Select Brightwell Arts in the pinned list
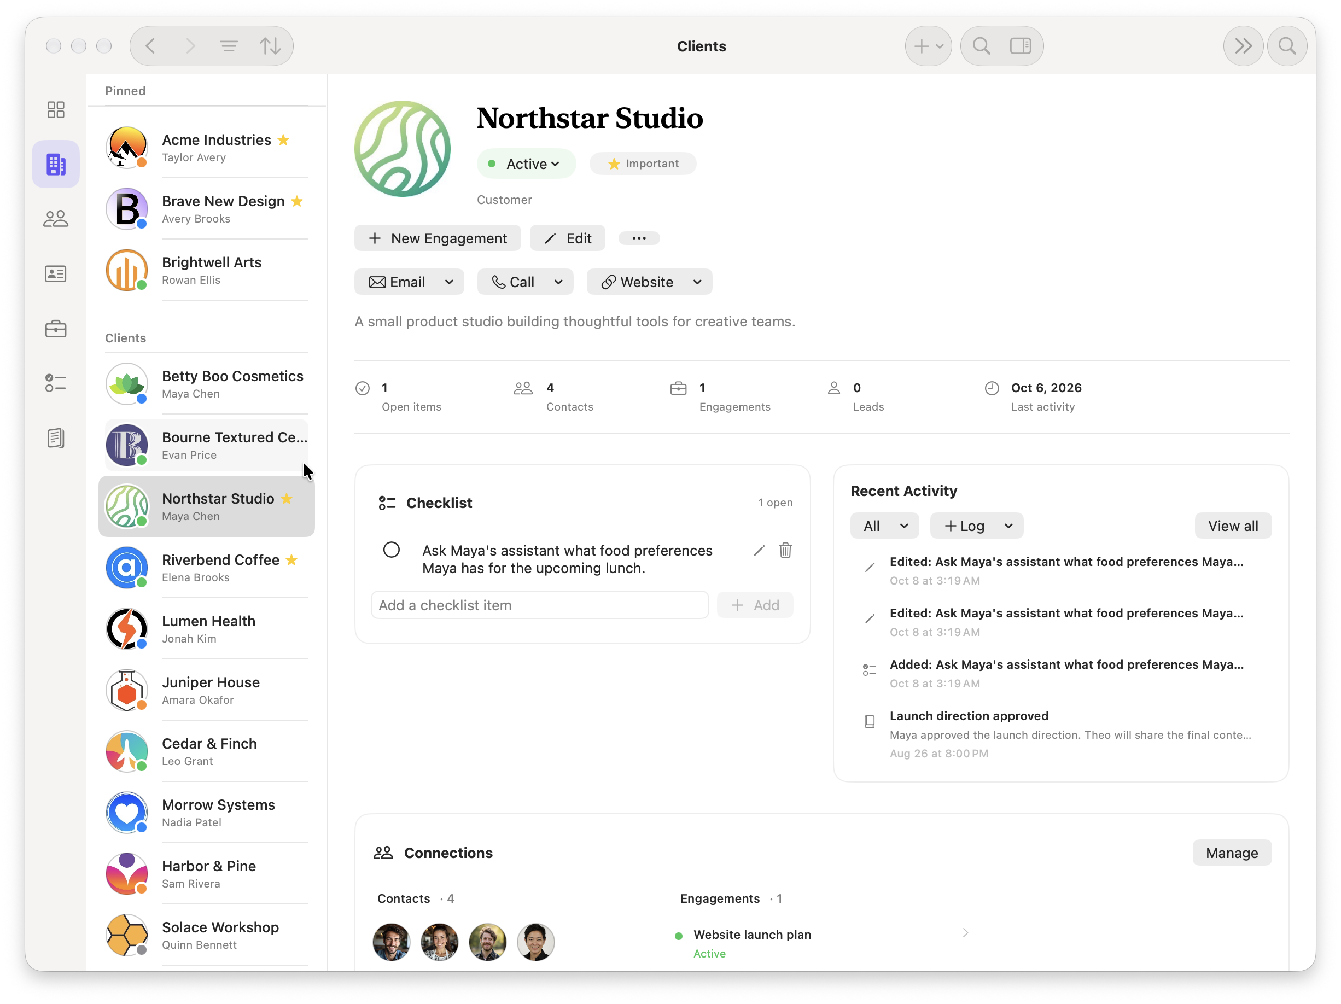This screenshot has width=1341, height=1004. [207, 270]
